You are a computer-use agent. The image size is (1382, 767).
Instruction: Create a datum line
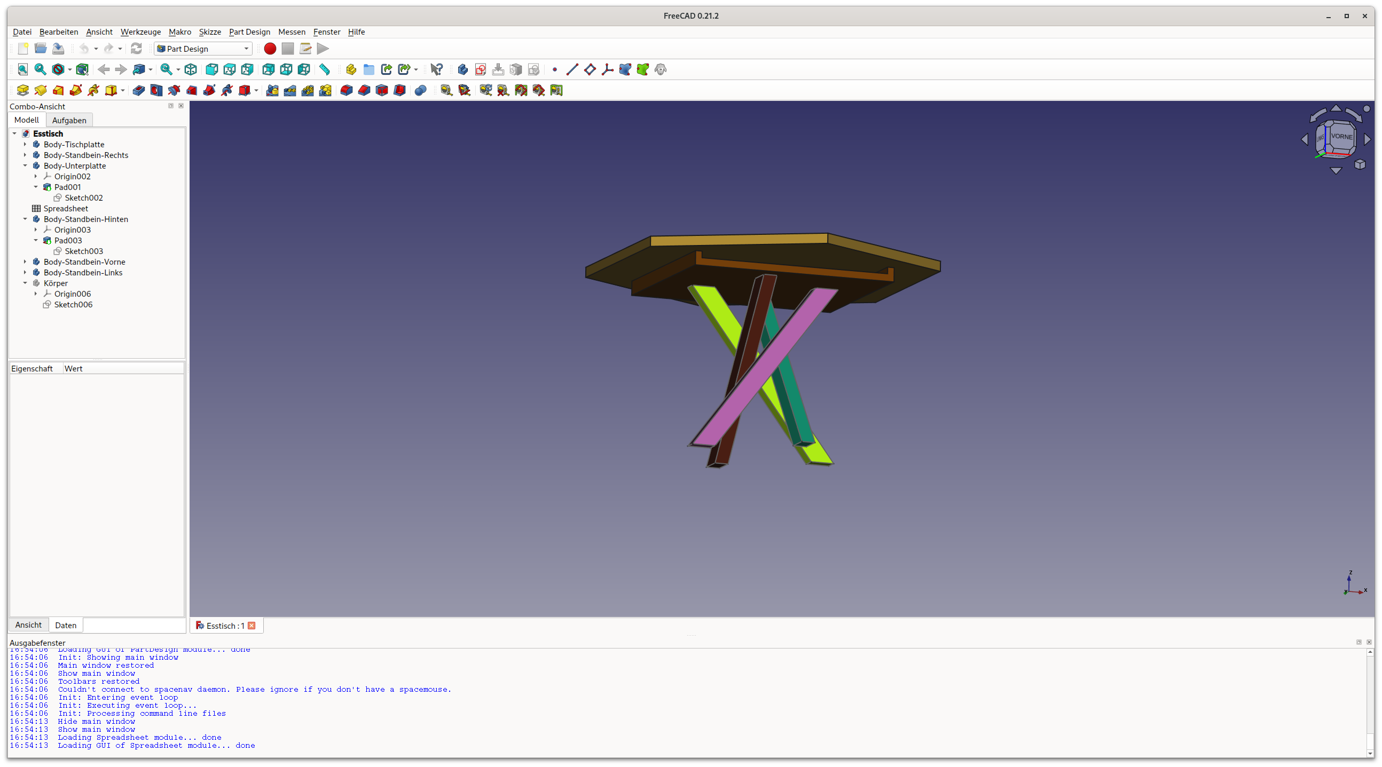click(x=572, y=69)
